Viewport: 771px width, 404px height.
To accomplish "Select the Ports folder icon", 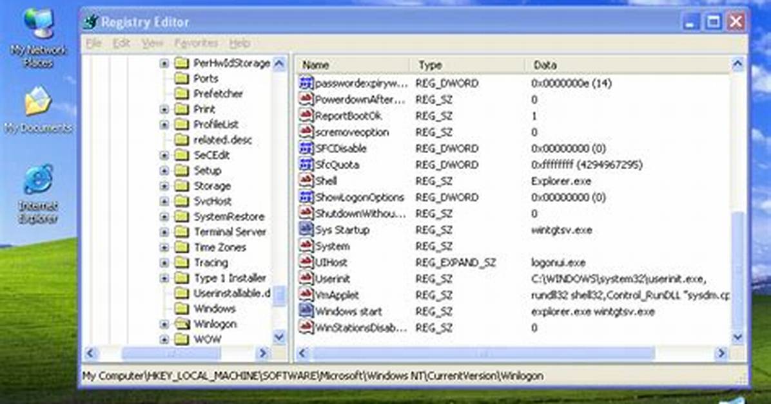I will click(182, 78).
